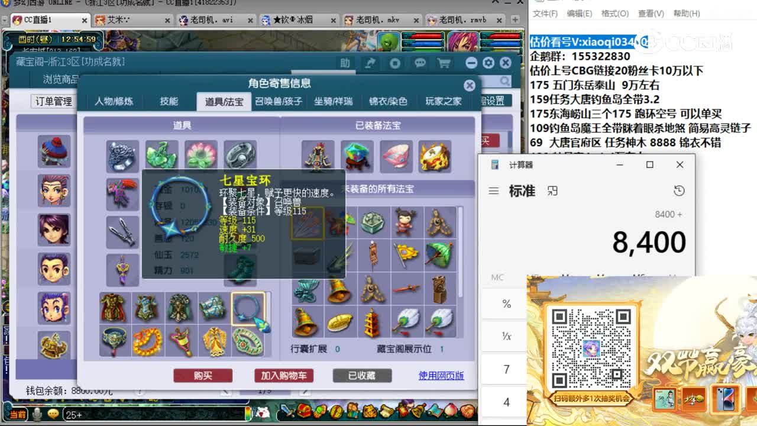Select the green umbrella 法宝 item

(439, 256)
